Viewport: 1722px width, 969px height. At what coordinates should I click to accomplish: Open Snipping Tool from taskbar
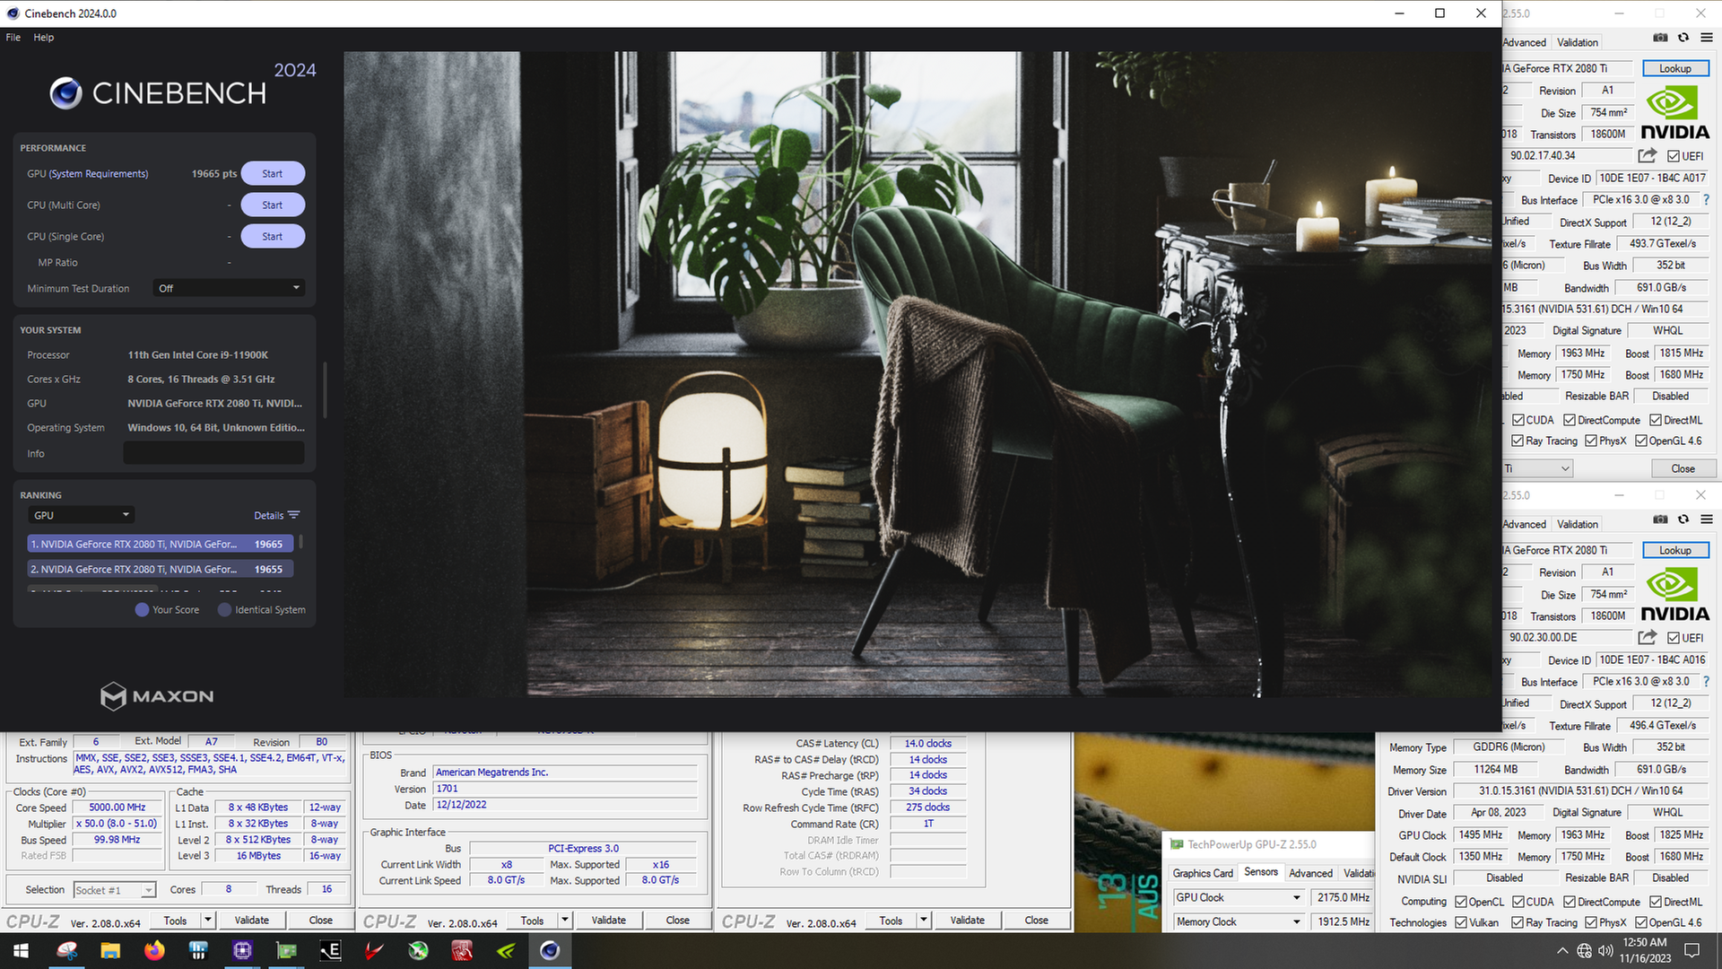pos(66,950)
